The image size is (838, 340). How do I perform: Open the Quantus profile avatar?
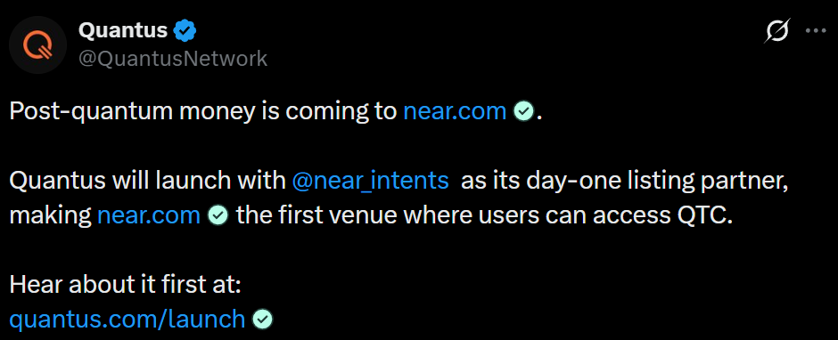[x=38, y=45]
